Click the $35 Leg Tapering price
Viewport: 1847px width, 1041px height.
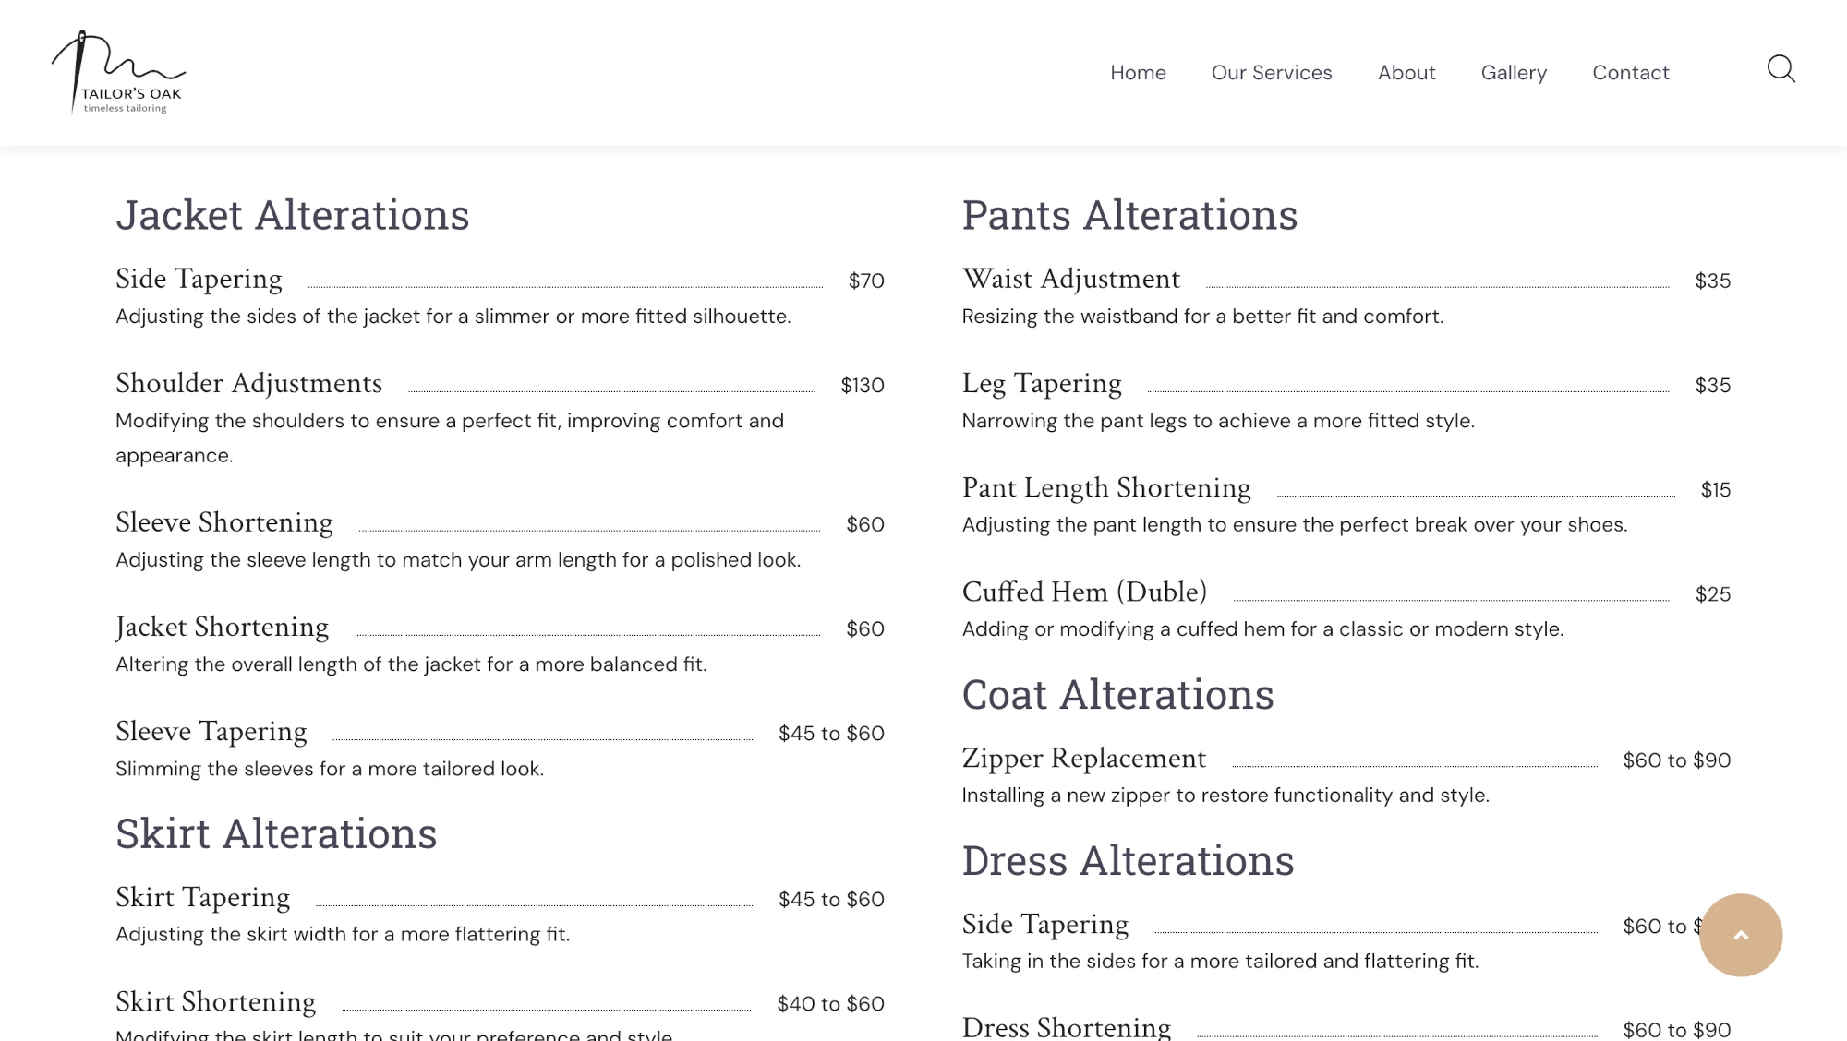click(x=1713, y=385)
